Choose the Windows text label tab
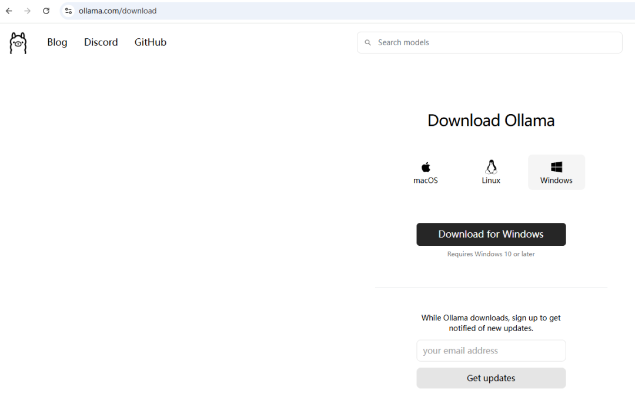Screen dimensions: 635x404 click(556, 181)
